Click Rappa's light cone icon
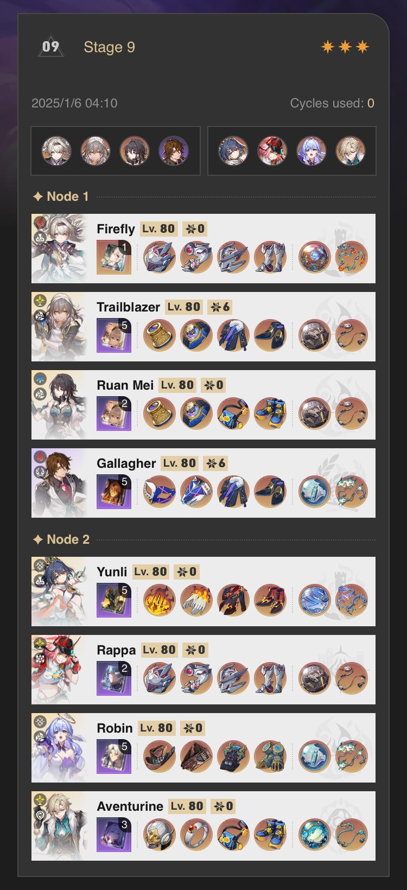The width and height of the screenshot is (407, 890). tap(114, 678)
